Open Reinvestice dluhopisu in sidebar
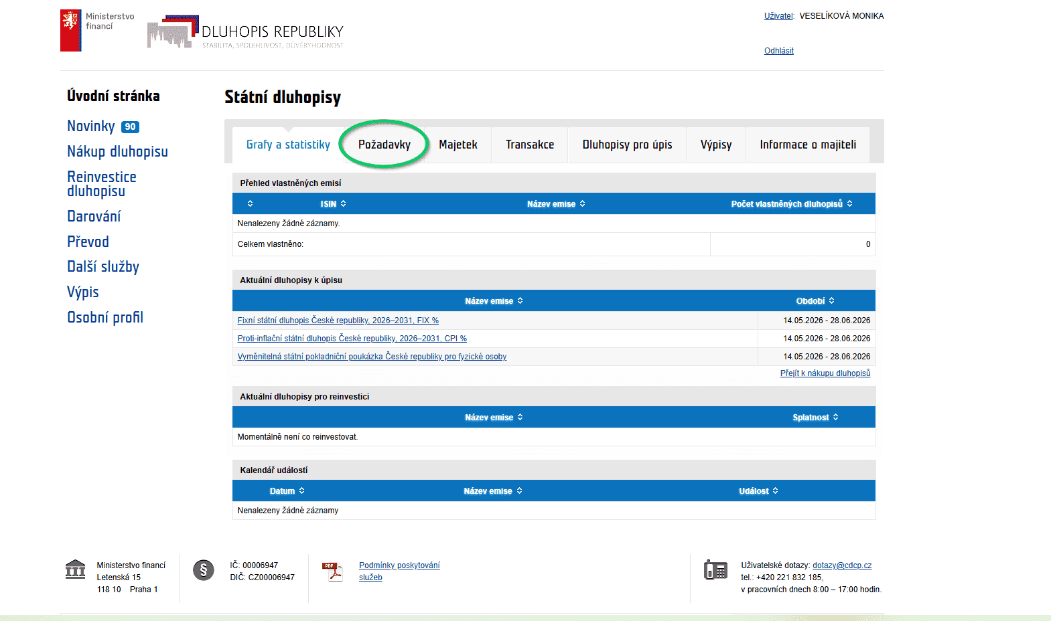This screenshot has width=1051, height=621. tap(102, 183)
